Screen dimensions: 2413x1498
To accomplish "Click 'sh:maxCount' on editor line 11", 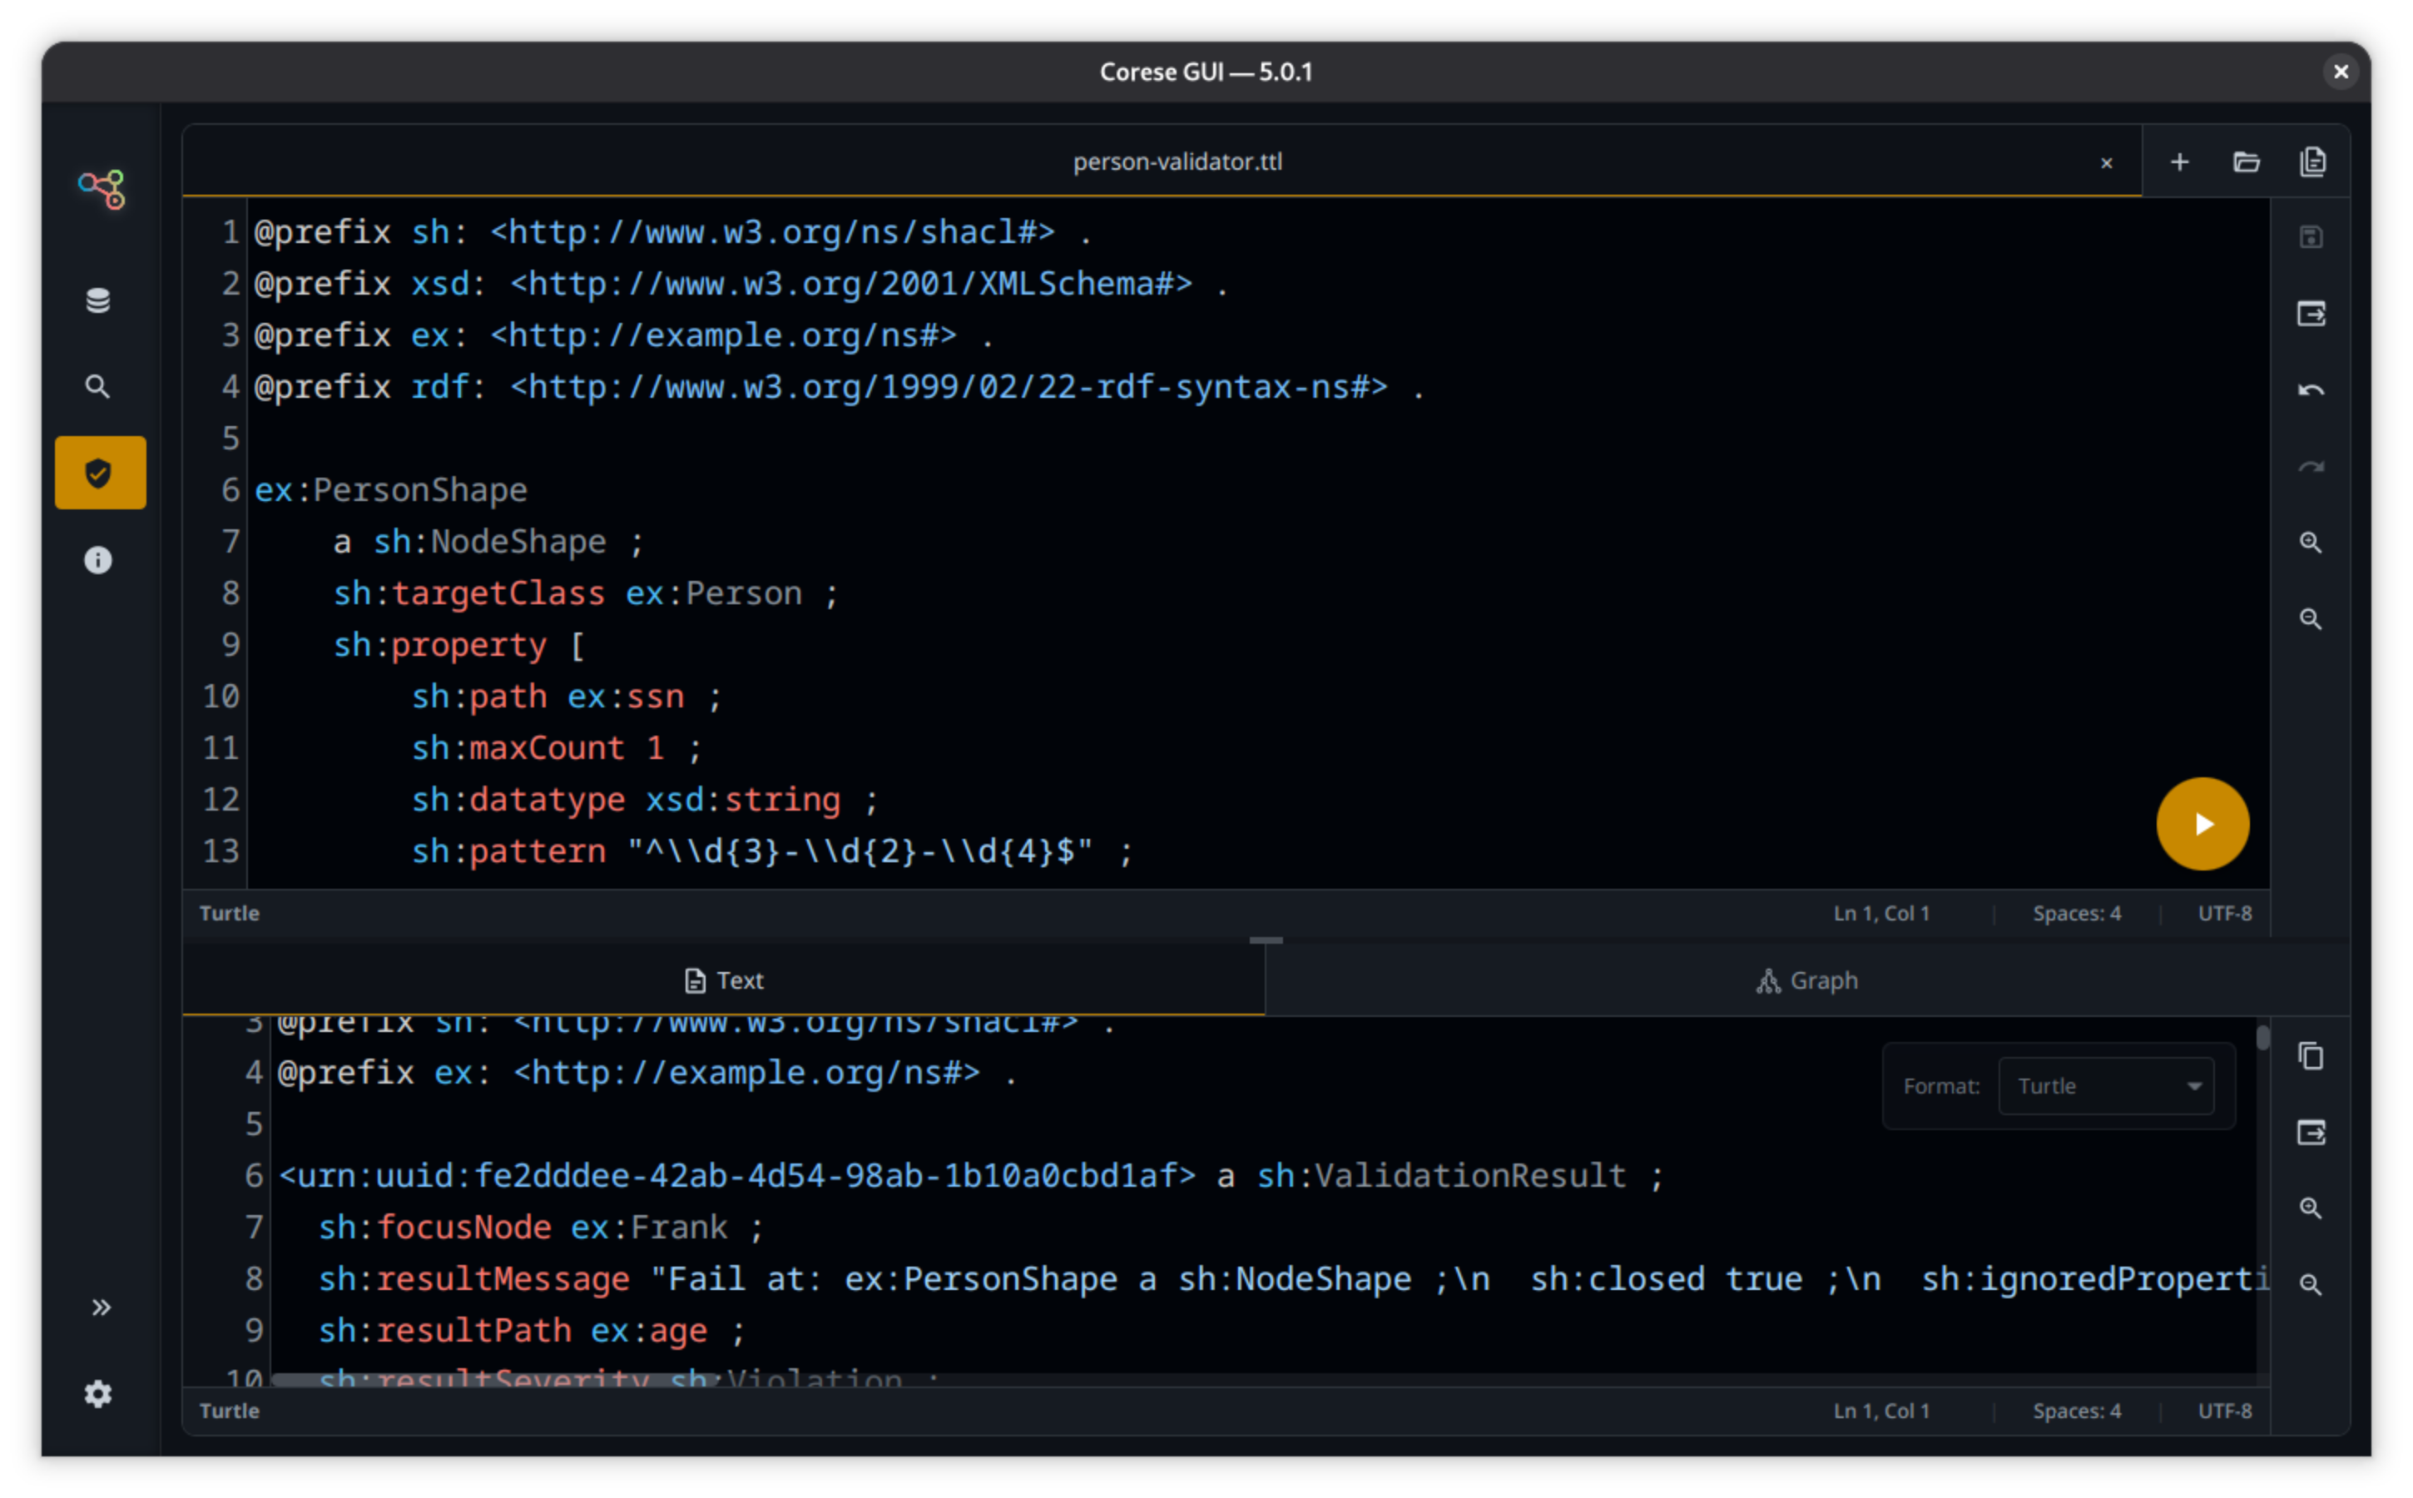I will 518,748.
